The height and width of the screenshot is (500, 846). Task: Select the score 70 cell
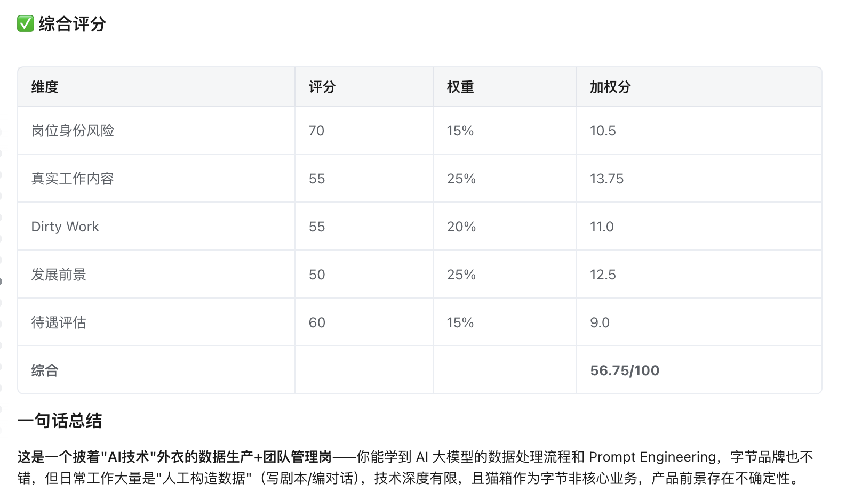(x=316, y=131)
